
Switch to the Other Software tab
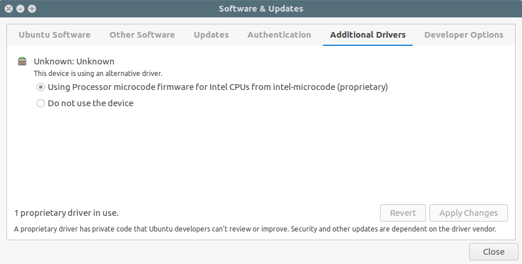142,35
